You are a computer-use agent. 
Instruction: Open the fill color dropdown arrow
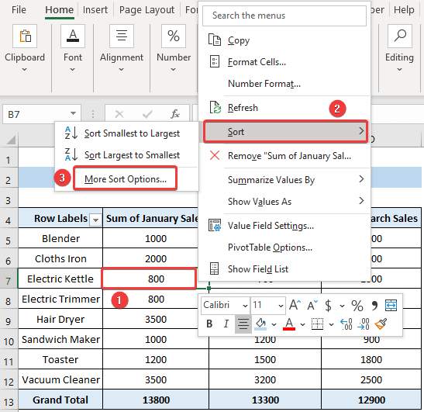pos(274,324)
